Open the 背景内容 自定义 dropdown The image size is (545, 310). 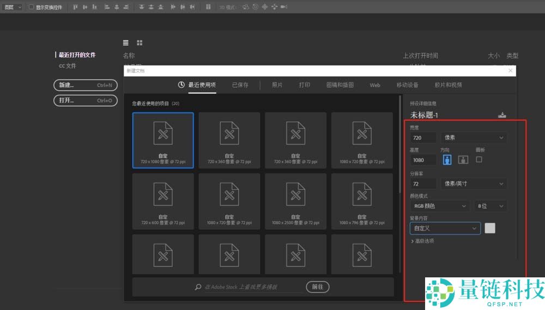coord(445,228)
